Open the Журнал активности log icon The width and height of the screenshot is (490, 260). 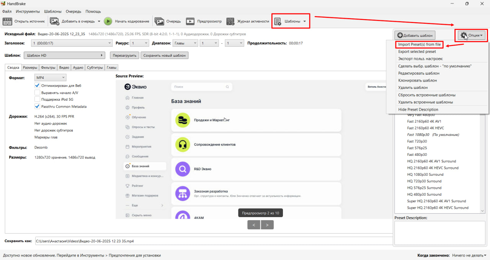230,21
